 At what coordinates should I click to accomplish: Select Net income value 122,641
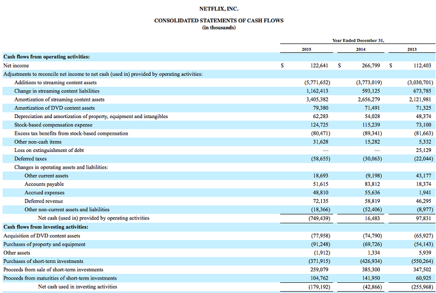(319, 66)
